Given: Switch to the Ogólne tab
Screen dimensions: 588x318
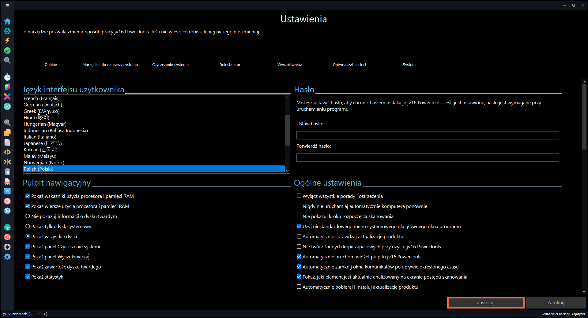Looking at the screenshot, I should [x=51, y=65].
